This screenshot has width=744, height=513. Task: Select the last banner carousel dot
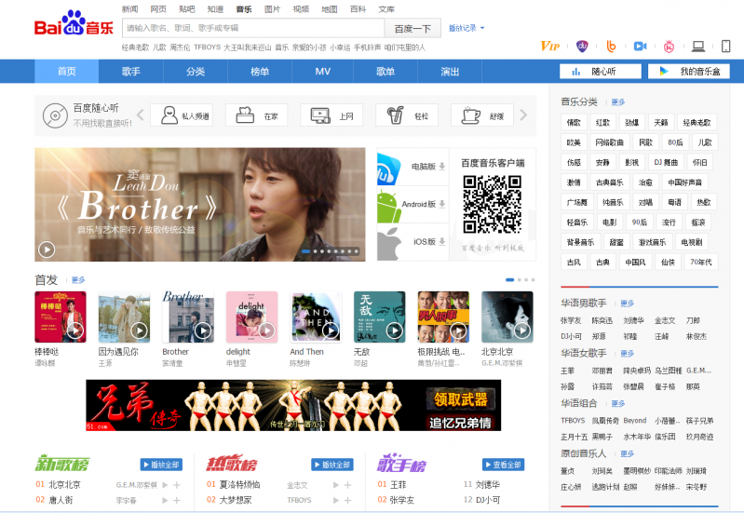357,251
